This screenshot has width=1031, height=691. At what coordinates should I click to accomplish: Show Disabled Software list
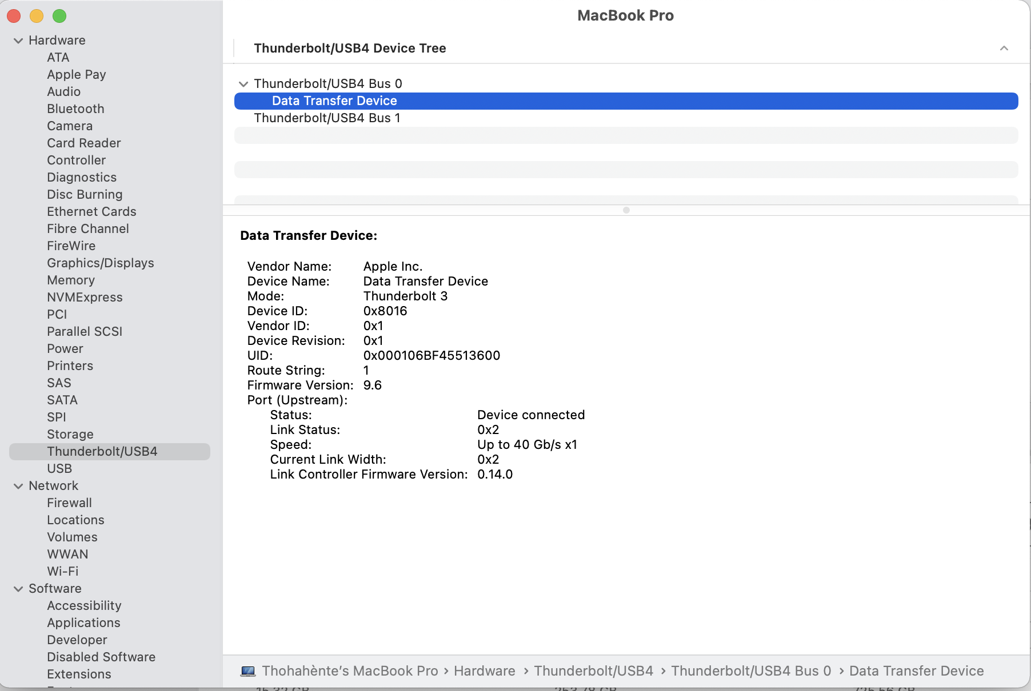[x=101, y=657]
